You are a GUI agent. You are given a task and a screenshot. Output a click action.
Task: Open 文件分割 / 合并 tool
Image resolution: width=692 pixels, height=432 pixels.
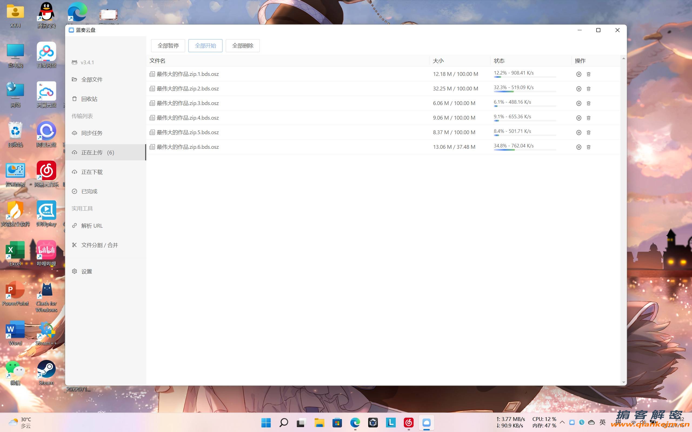point(105,245)
